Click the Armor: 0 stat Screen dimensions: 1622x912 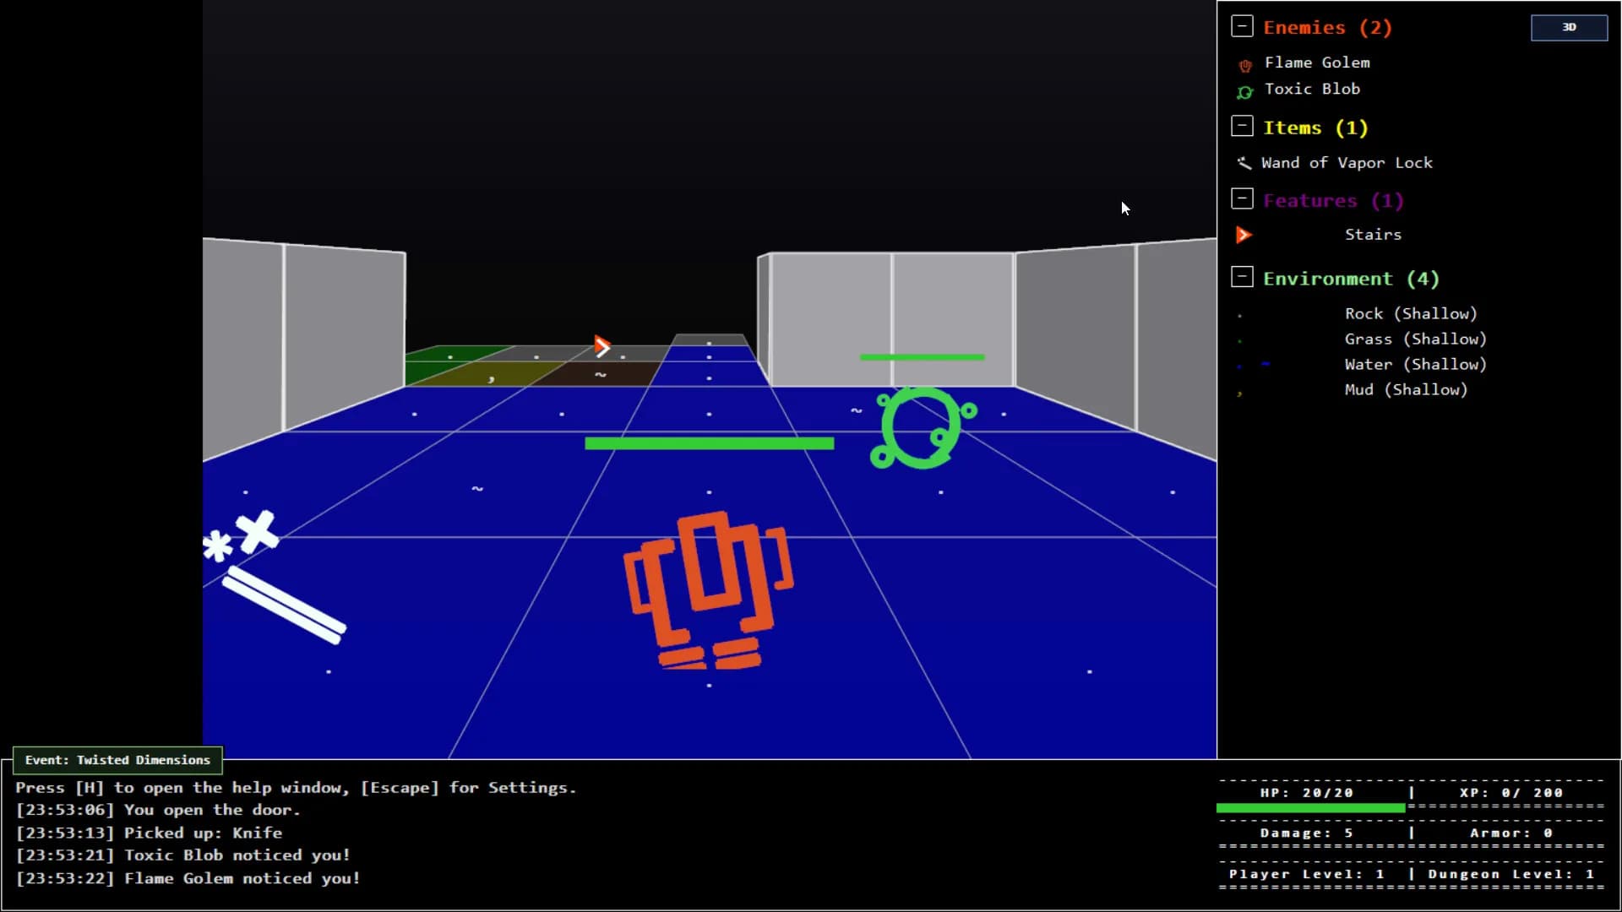[1510, 833]
